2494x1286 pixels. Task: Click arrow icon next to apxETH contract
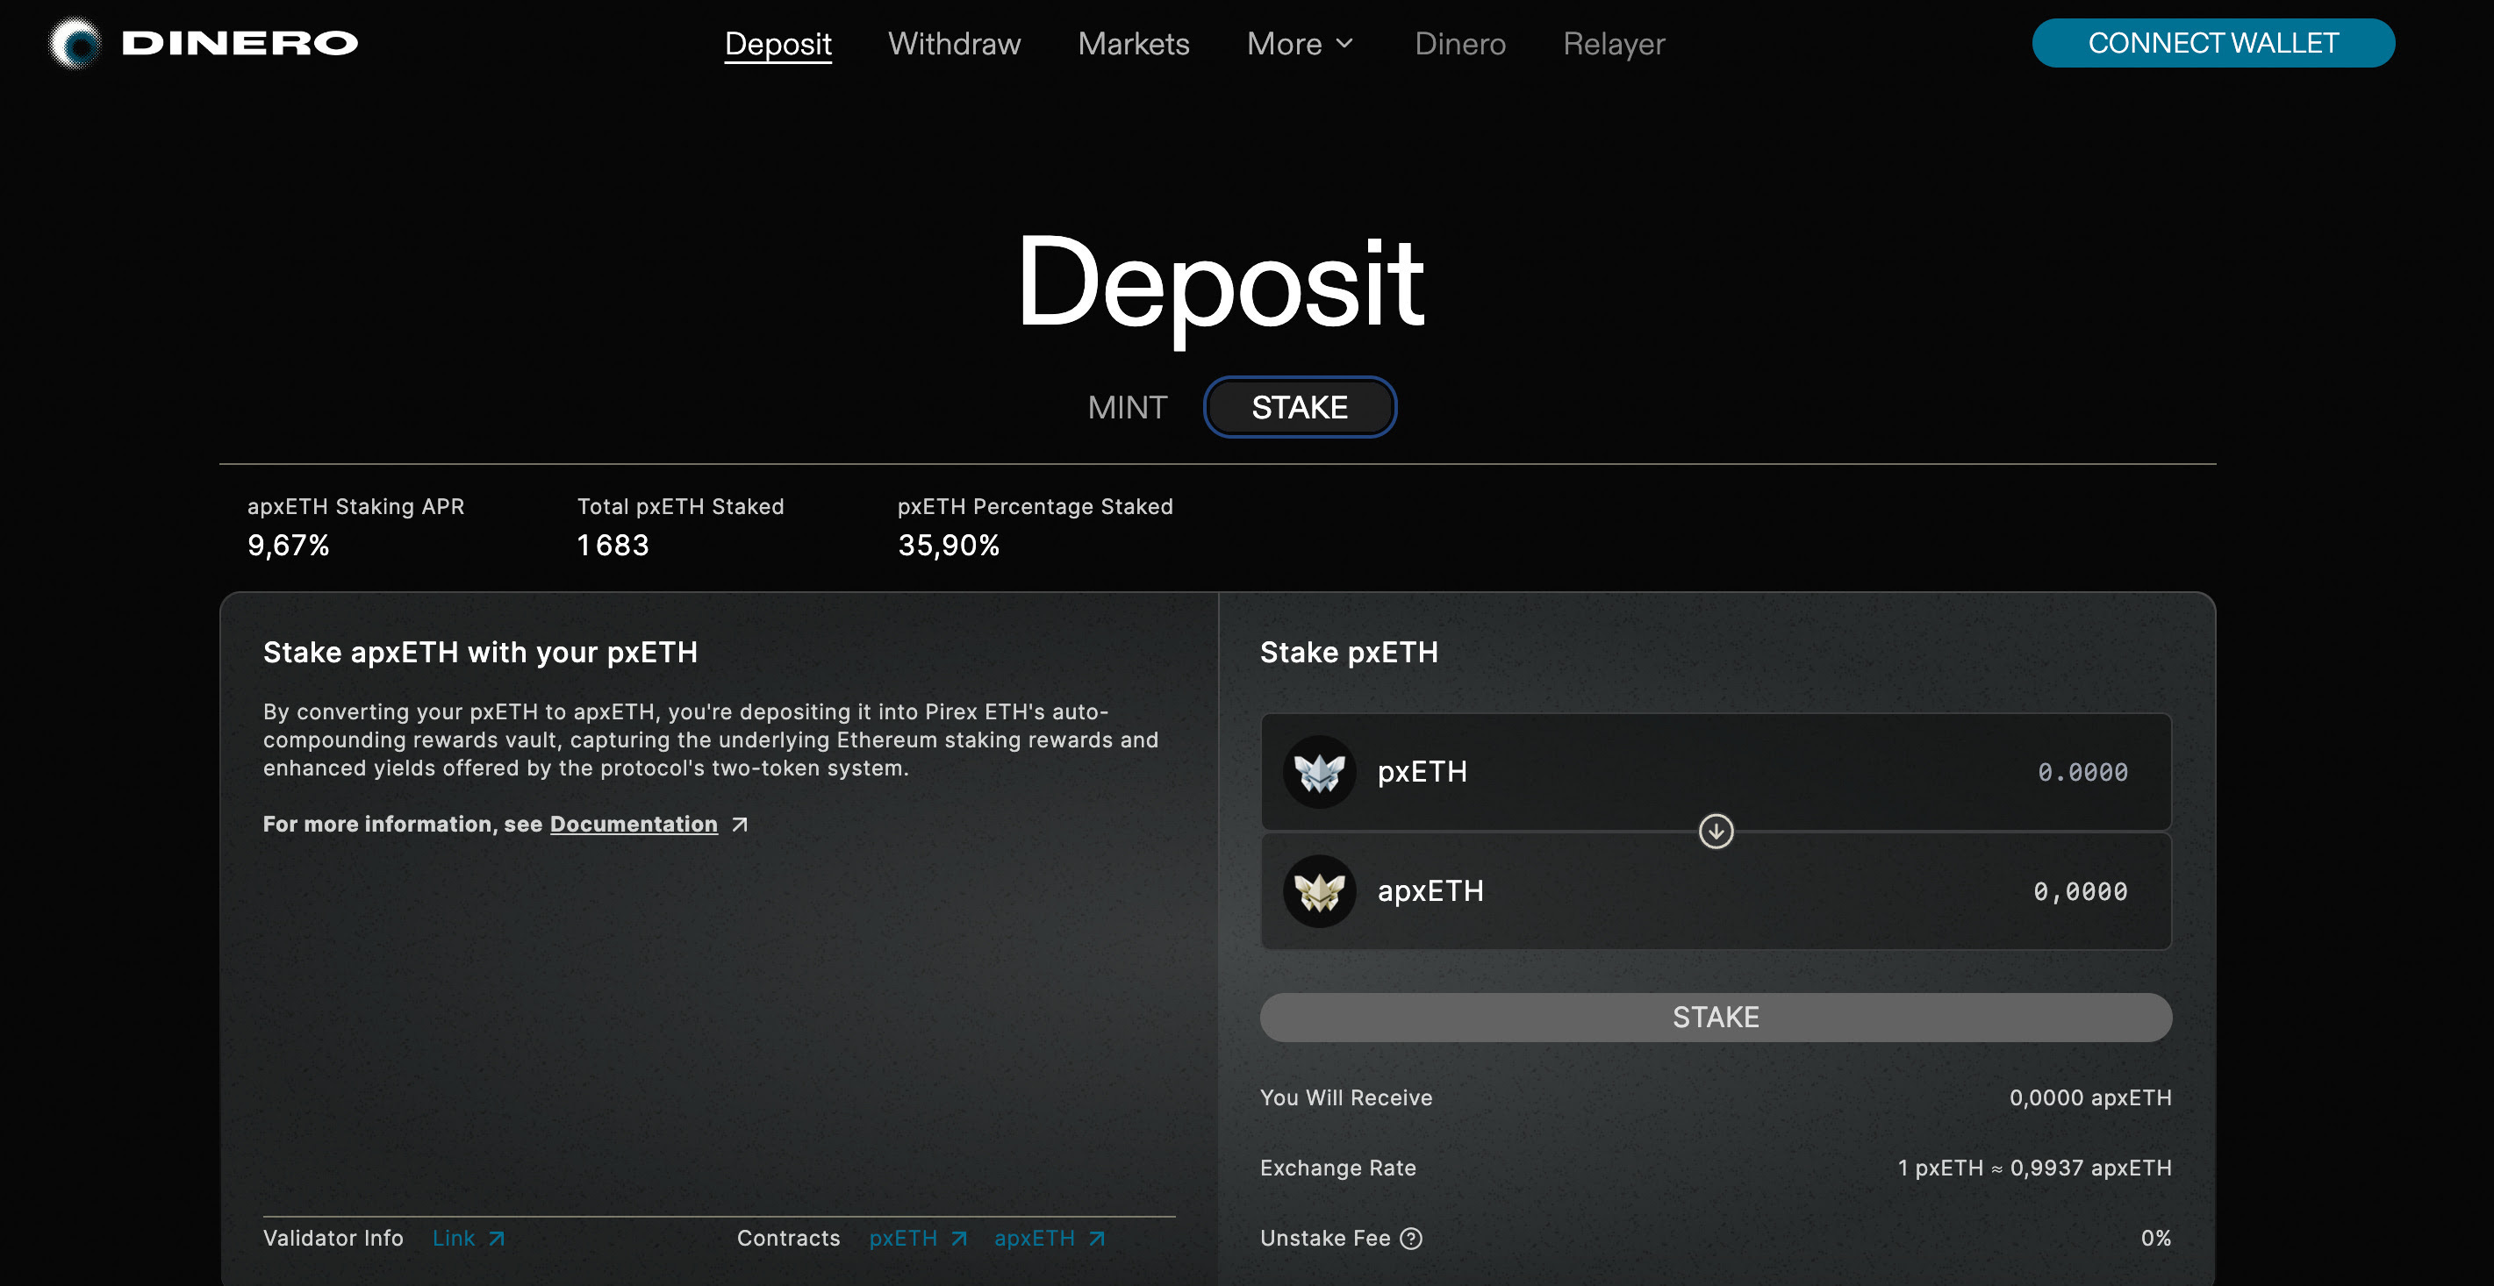(1096, 1239)
